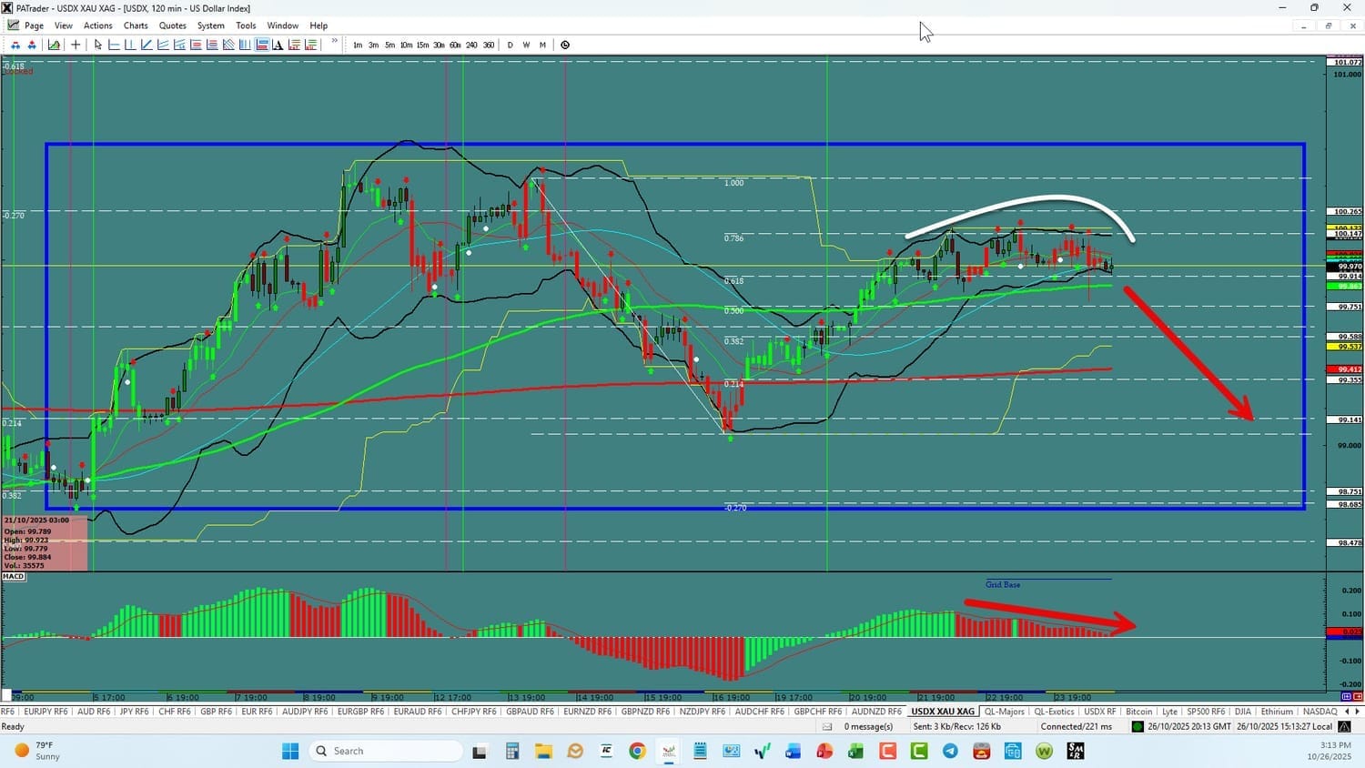This screenshot has height=768, width=1365.
Task: Switch chart to 15m timeframe
Action: (422, 45)
